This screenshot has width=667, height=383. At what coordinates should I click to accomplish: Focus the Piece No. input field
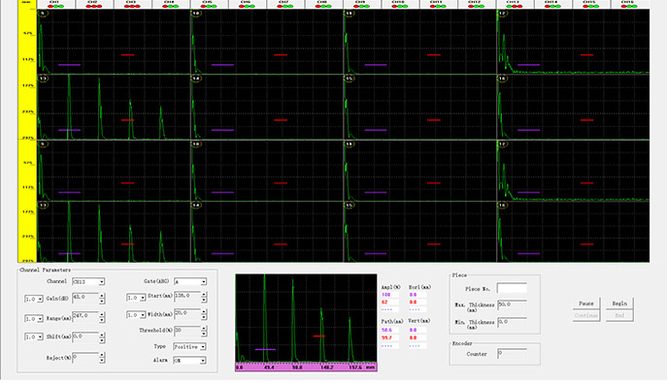512,289
